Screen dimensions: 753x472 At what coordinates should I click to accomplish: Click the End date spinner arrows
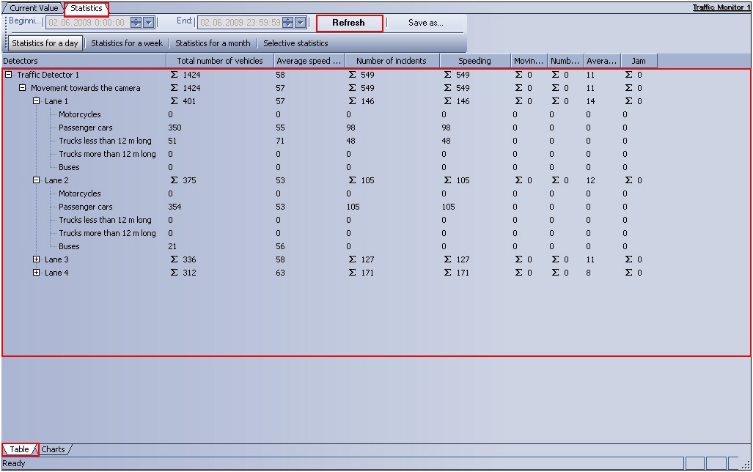point(287,23)
